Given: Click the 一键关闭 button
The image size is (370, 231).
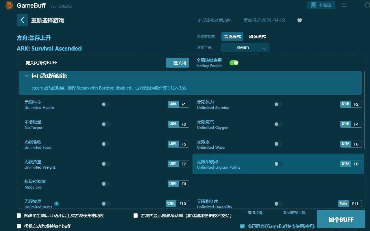Looking at the screenshot, I should click(x=177, y=63).
